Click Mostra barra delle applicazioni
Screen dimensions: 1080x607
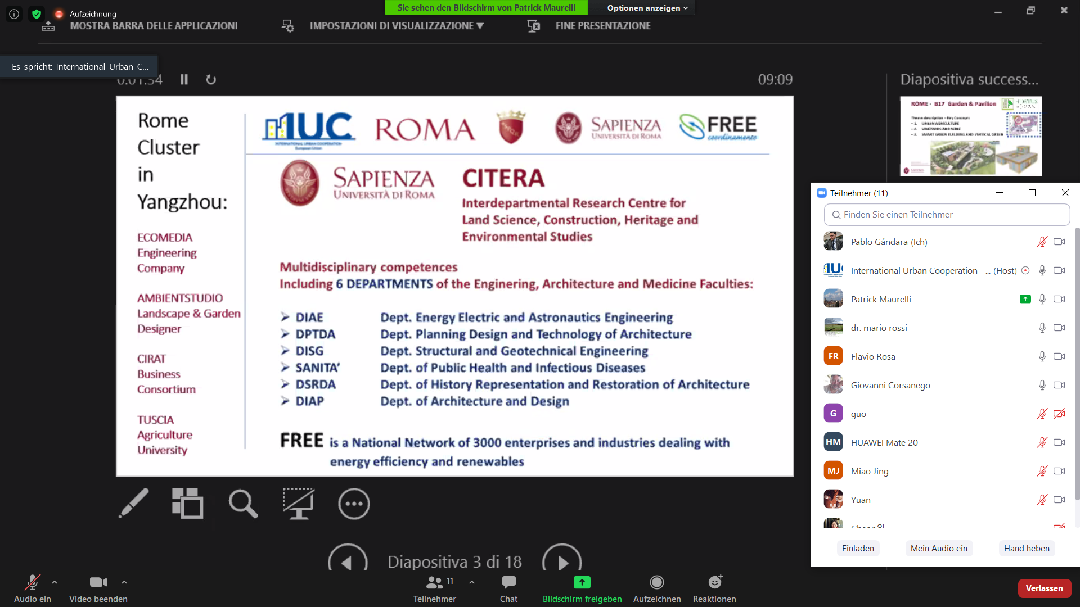click(x=153, y=26)
